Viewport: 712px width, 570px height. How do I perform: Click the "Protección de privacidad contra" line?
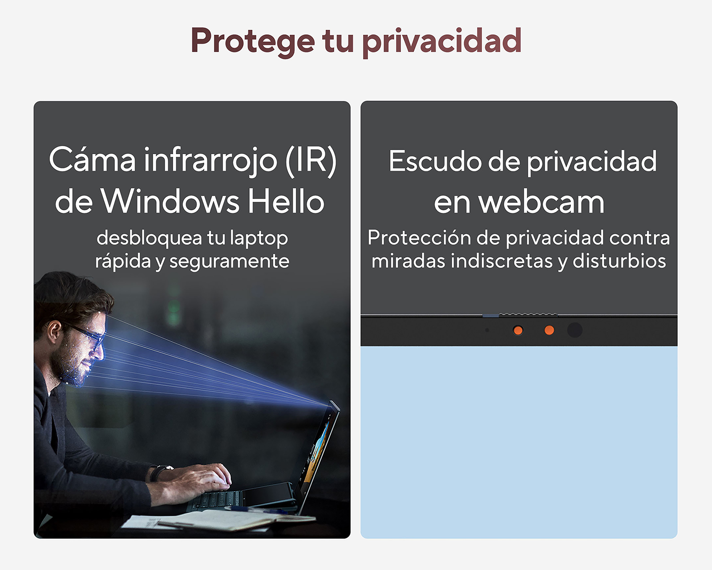click(x=519, y=238)
